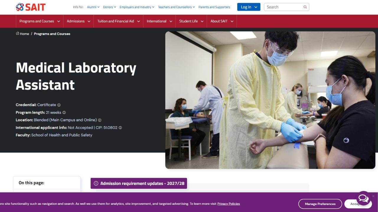This screenshot has height=212, width=378.
Task: Open info icon next to Blended location
Action: coord(100,120)
